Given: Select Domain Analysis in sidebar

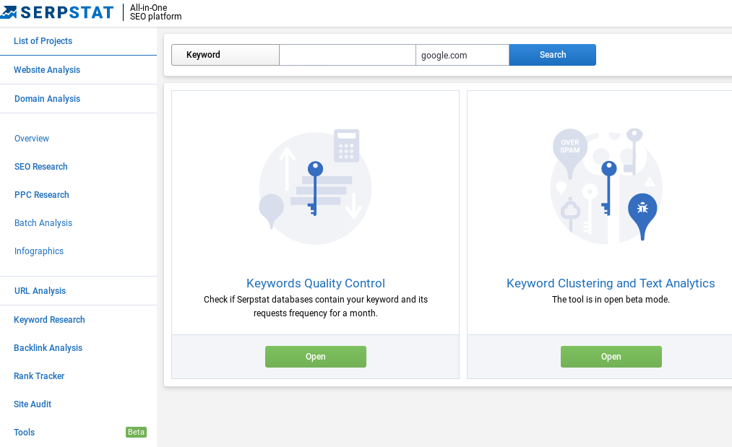Looking at the screenshot, I should (x=47, y=99).
